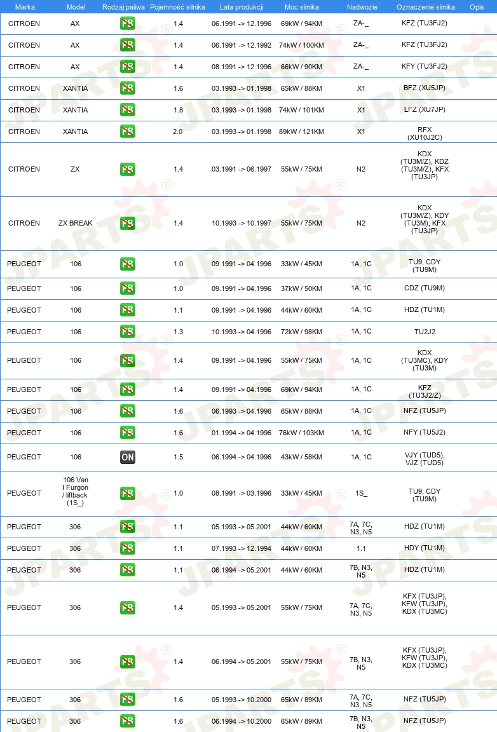
Task: Click petrol icon for Peugeot 306 HDY 07.1993 row
Action: pyautogui.click(x=128, y=548)
